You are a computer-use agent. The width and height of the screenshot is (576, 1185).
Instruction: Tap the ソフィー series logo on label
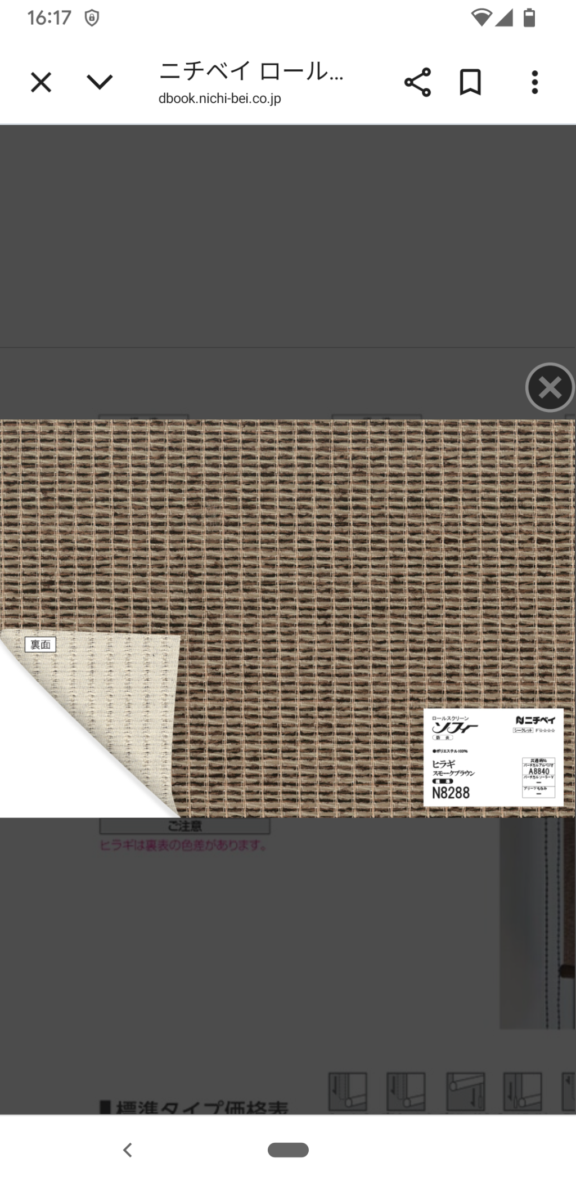click(454, 728)
